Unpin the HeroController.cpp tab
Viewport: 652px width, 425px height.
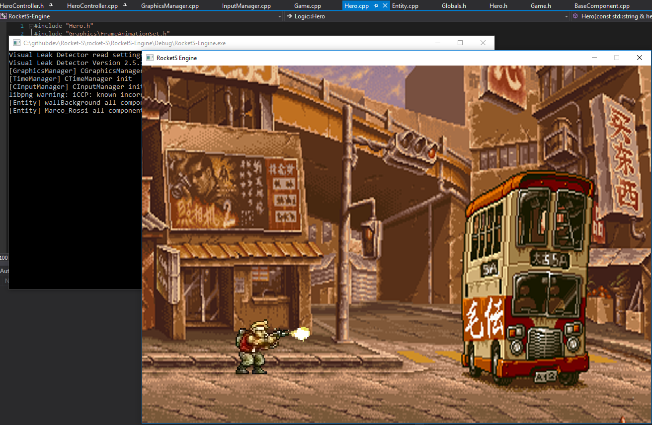pos(124,6)
